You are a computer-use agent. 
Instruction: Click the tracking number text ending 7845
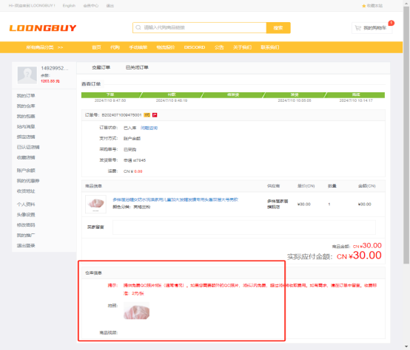[135, 160]
